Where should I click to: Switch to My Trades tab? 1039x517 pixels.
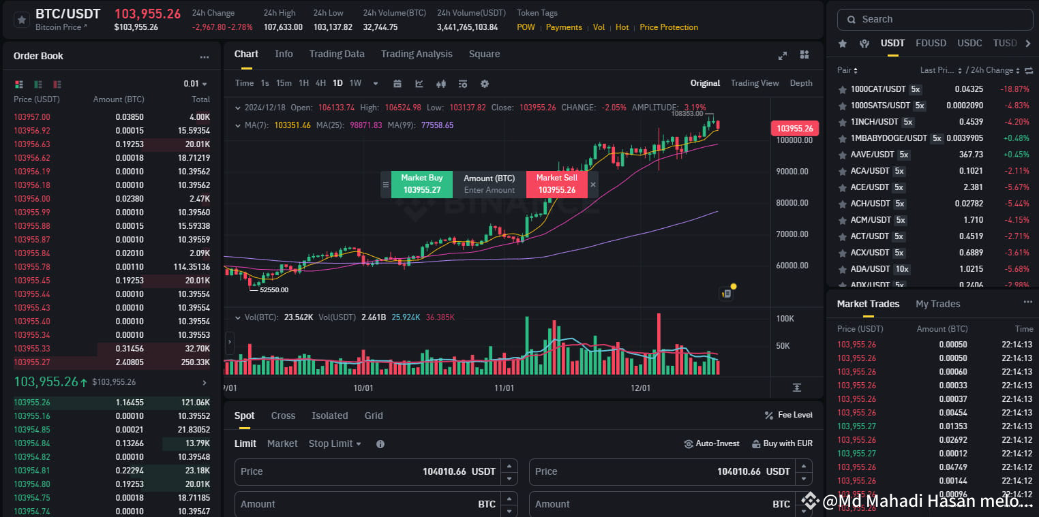coord(937,304)
